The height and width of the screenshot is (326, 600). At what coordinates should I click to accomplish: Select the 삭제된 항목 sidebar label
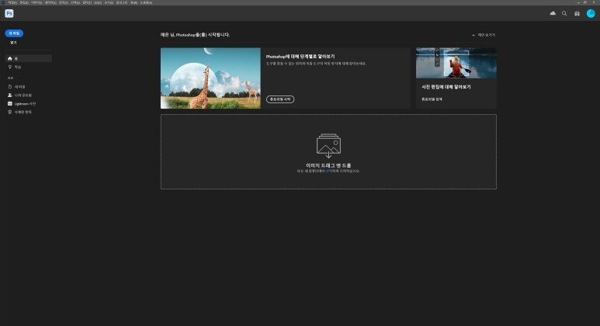tap(23, 112)
